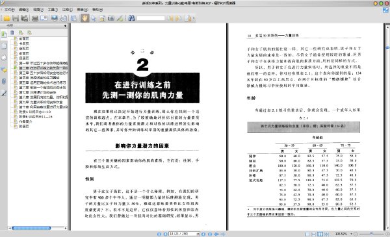This screenshot has height=237, width=390.
Task: Open the 文件 menu
Action: (10, 10)
